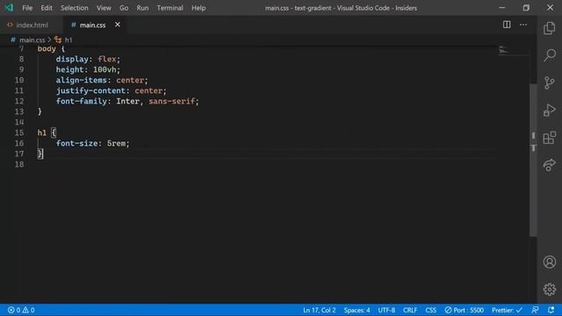Split the editor to the right
The height and width of the screenshot is (316, 562).
coord(507,25)
